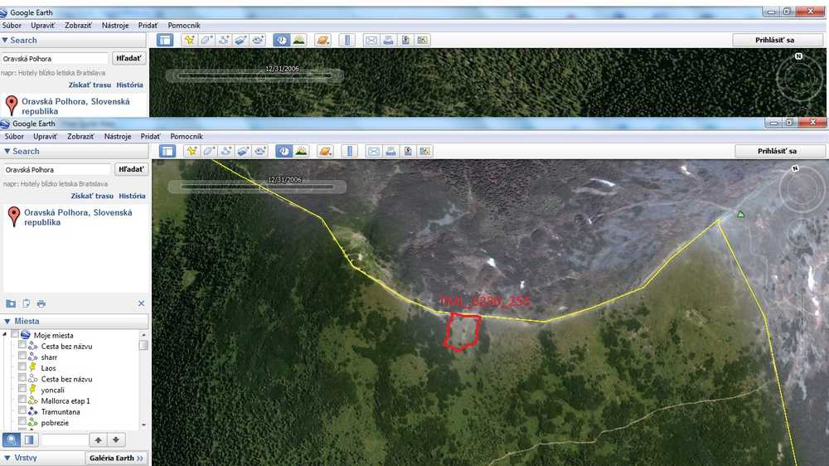Open Oravská Polhora, Slovenská republika result, front window
Image resolution: width=829 pixels, height=466 pixels.
point(78,217)
